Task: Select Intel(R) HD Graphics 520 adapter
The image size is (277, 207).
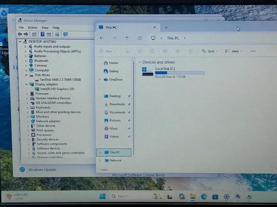Action: tap(60, 89)
